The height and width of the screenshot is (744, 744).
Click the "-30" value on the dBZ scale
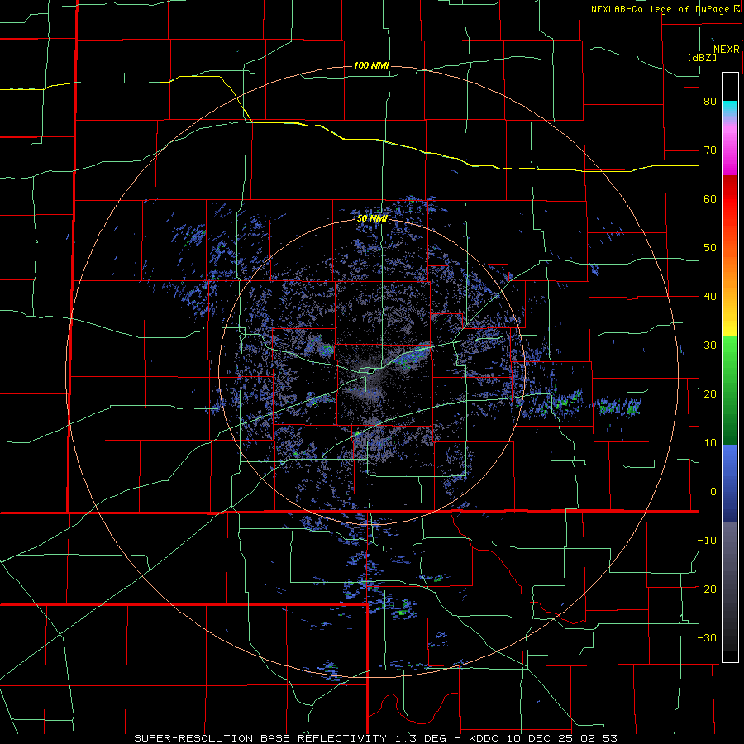point(707,637)
